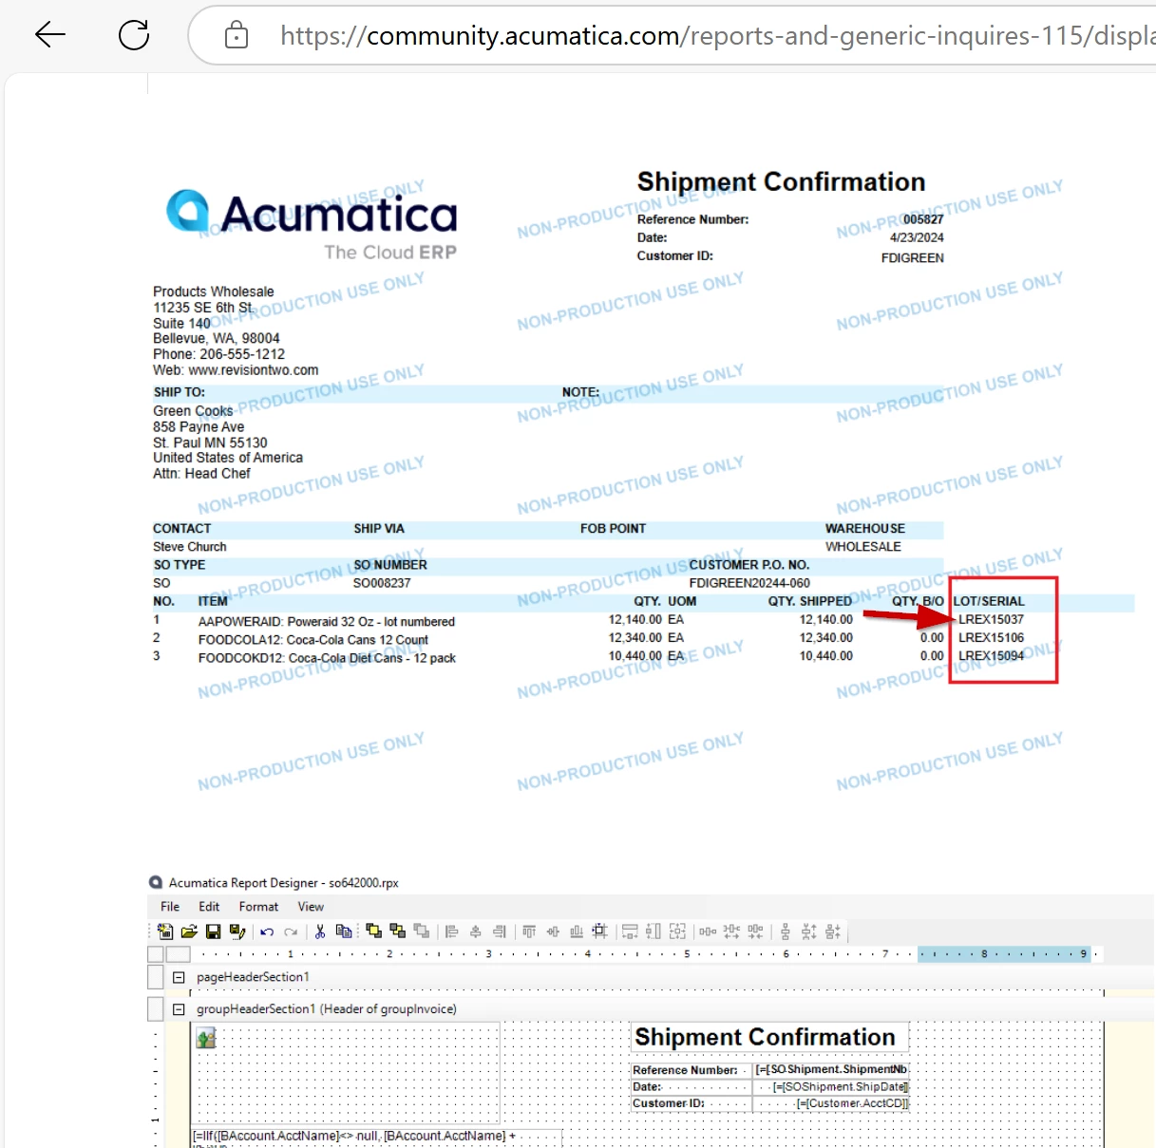1156x1148 pixels.
Task: Click the Open folder toolbar icon
Action: point(189,932)
